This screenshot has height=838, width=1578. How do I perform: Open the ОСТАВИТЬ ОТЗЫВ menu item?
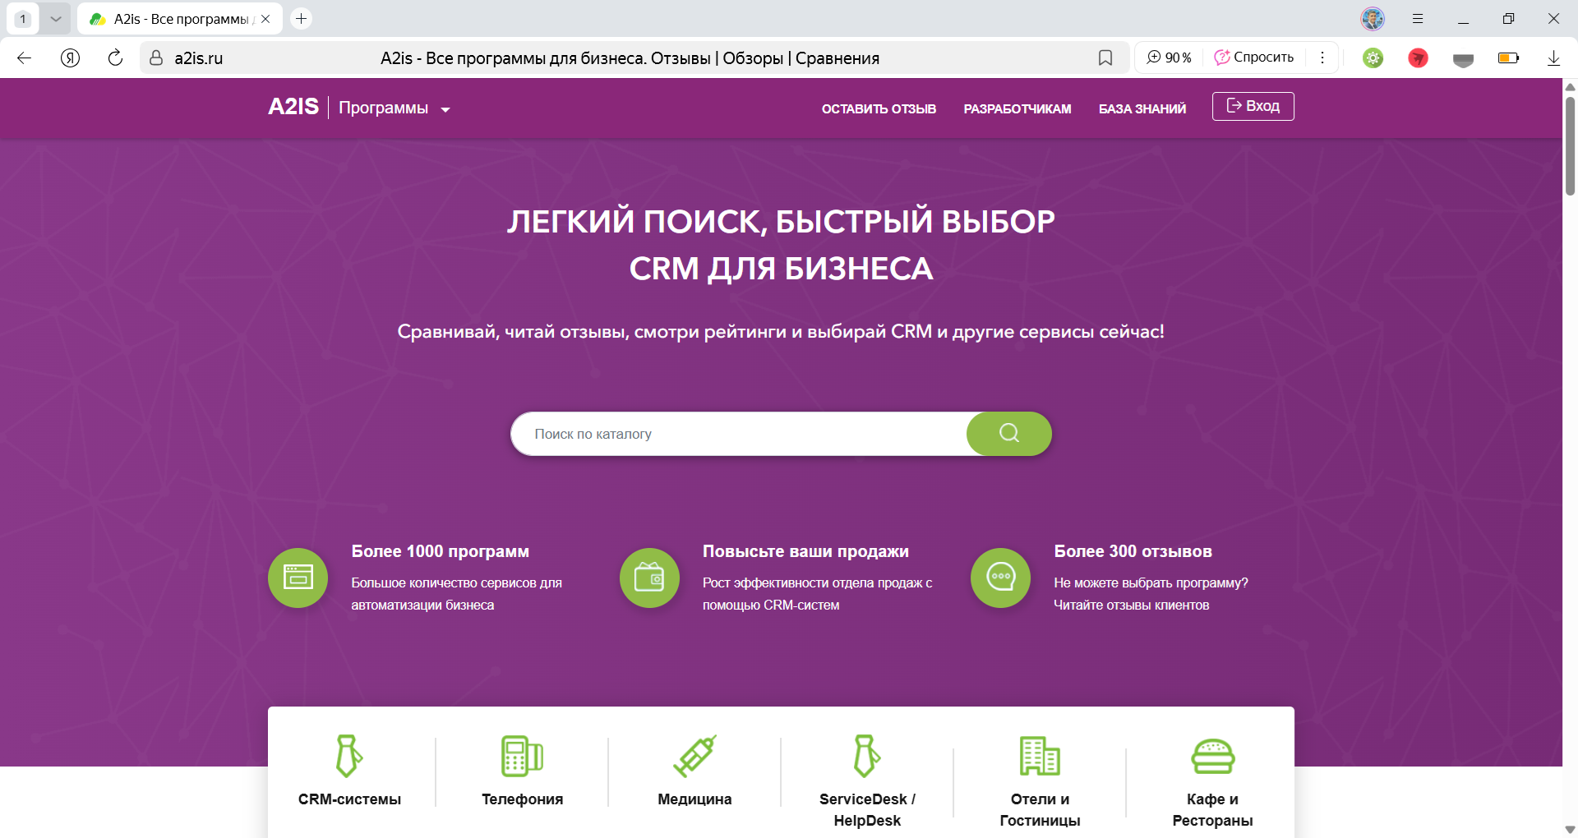pyautogui.click(x=879, y=108)
